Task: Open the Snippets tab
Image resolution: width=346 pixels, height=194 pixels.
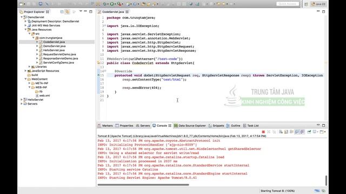Action: 216,126
